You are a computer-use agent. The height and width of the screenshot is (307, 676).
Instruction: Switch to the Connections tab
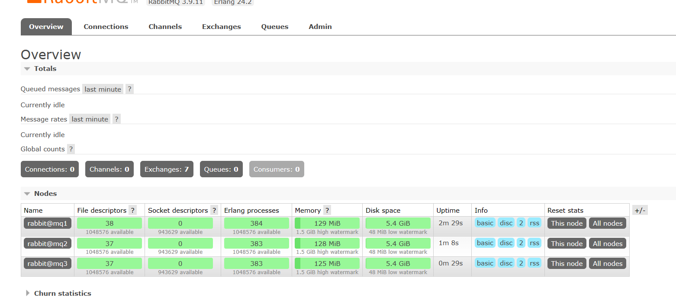coord(106,26)
